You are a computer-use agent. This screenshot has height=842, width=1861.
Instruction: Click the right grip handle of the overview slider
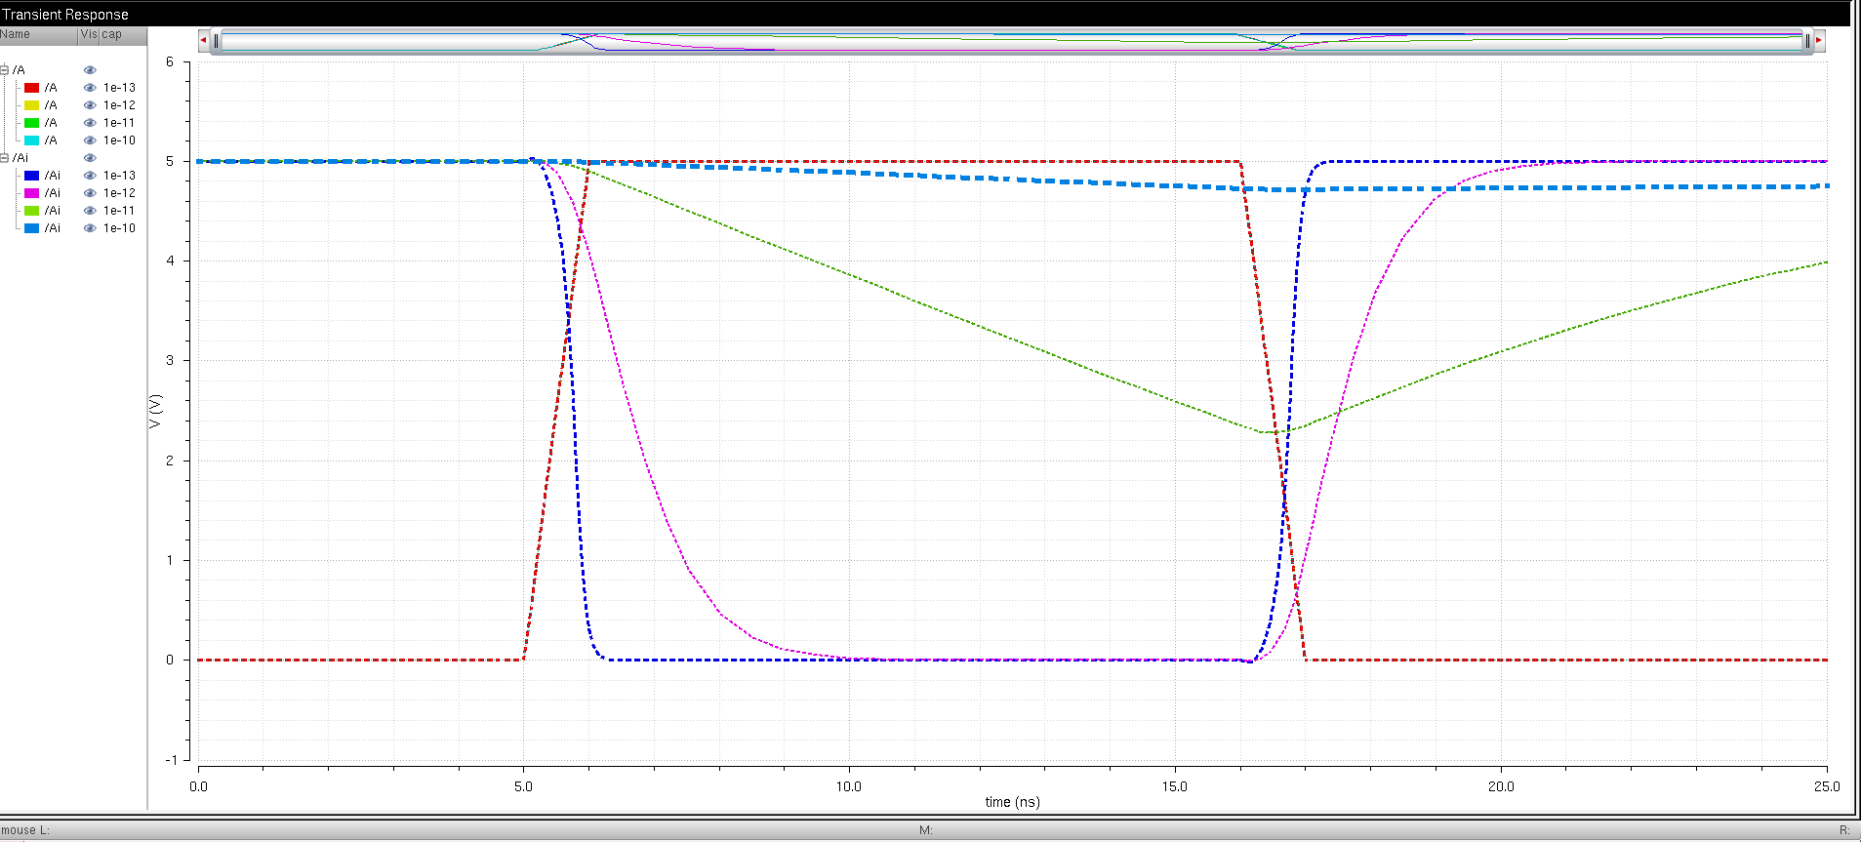[x=1806, y=41]
